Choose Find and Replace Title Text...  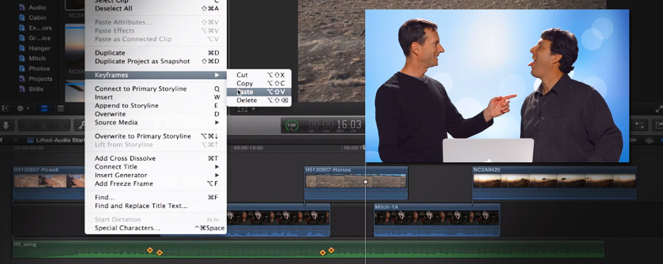click(156, 205)
